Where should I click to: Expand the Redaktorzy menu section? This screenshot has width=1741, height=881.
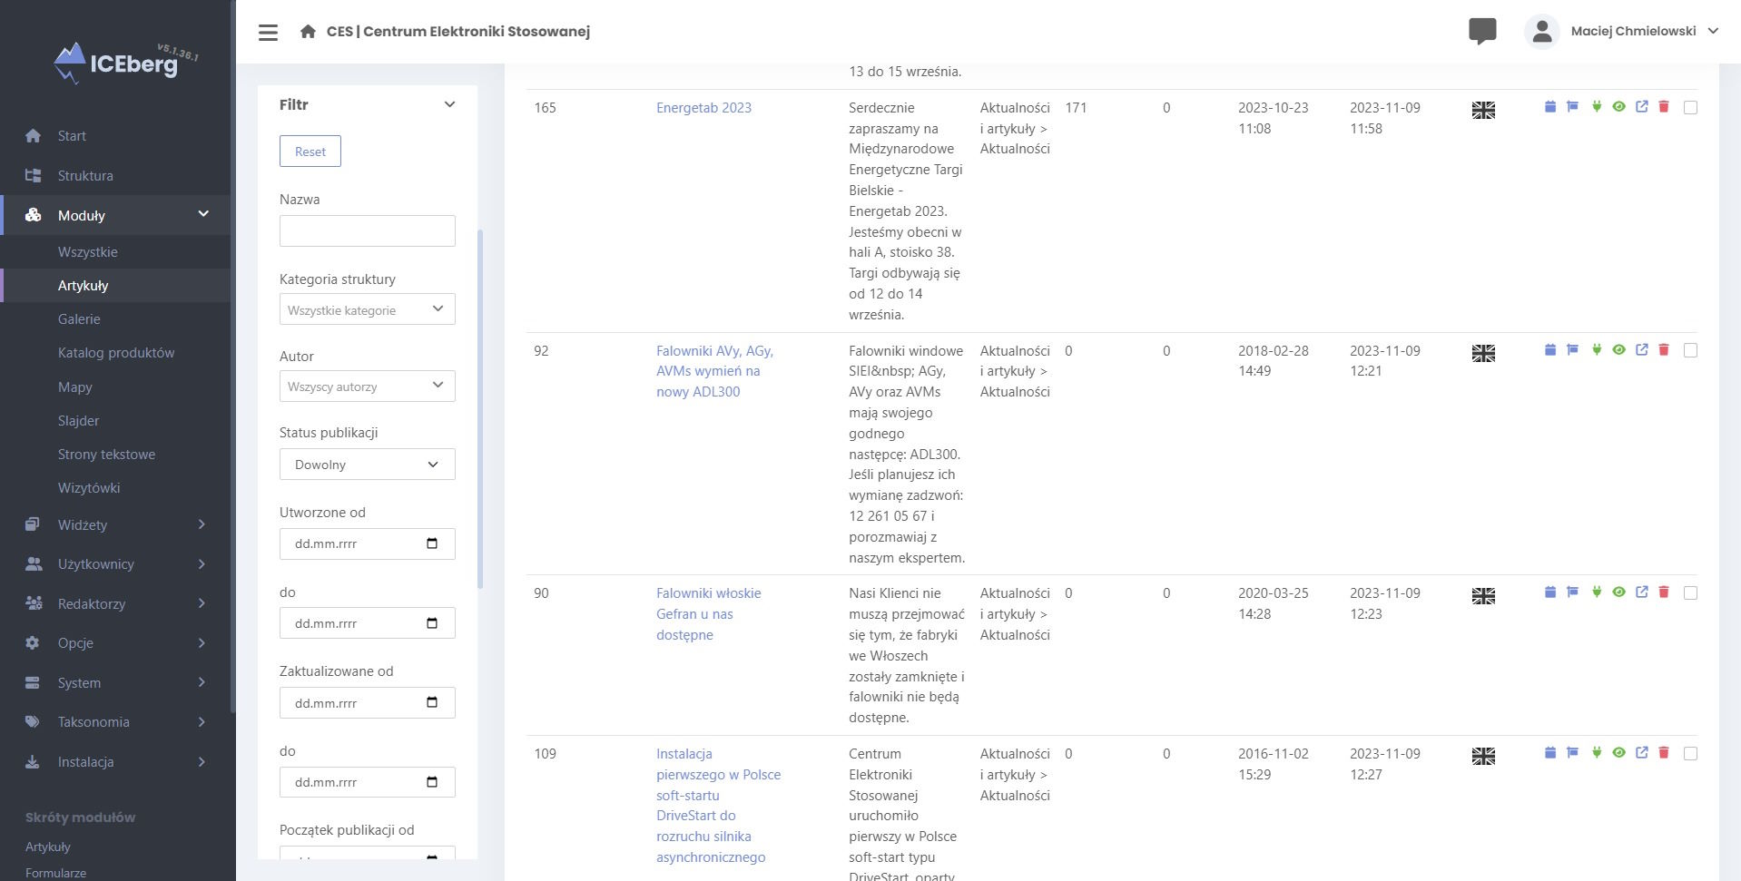[x=202, y=603]
